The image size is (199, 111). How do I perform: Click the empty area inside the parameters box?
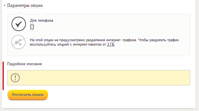click(x=121, y=25)
